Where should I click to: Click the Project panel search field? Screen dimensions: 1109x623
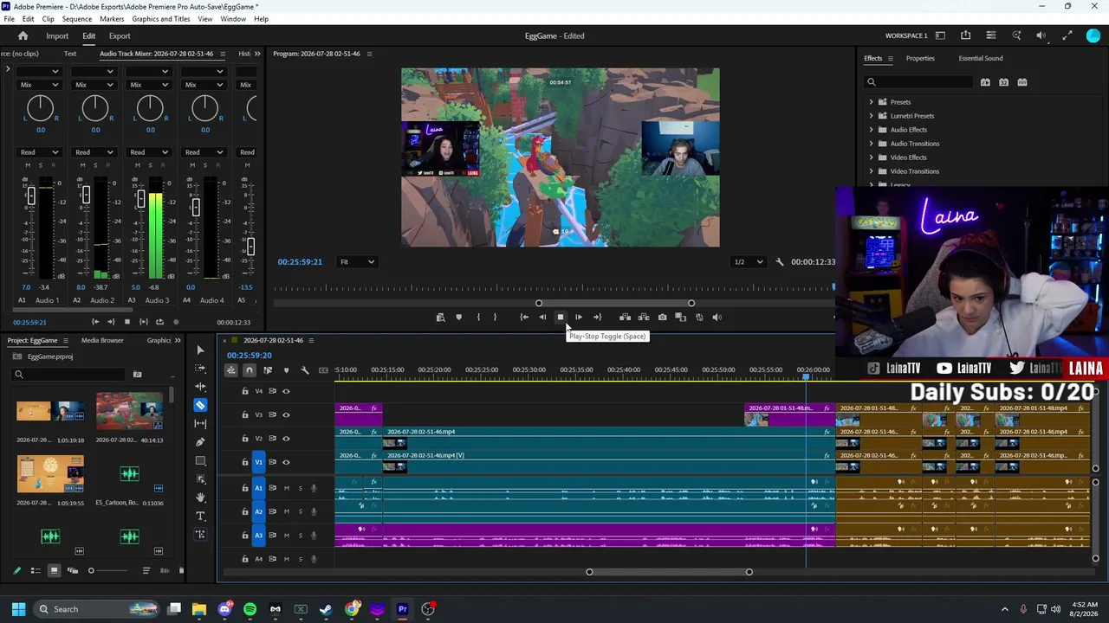[x=69, y=375]
